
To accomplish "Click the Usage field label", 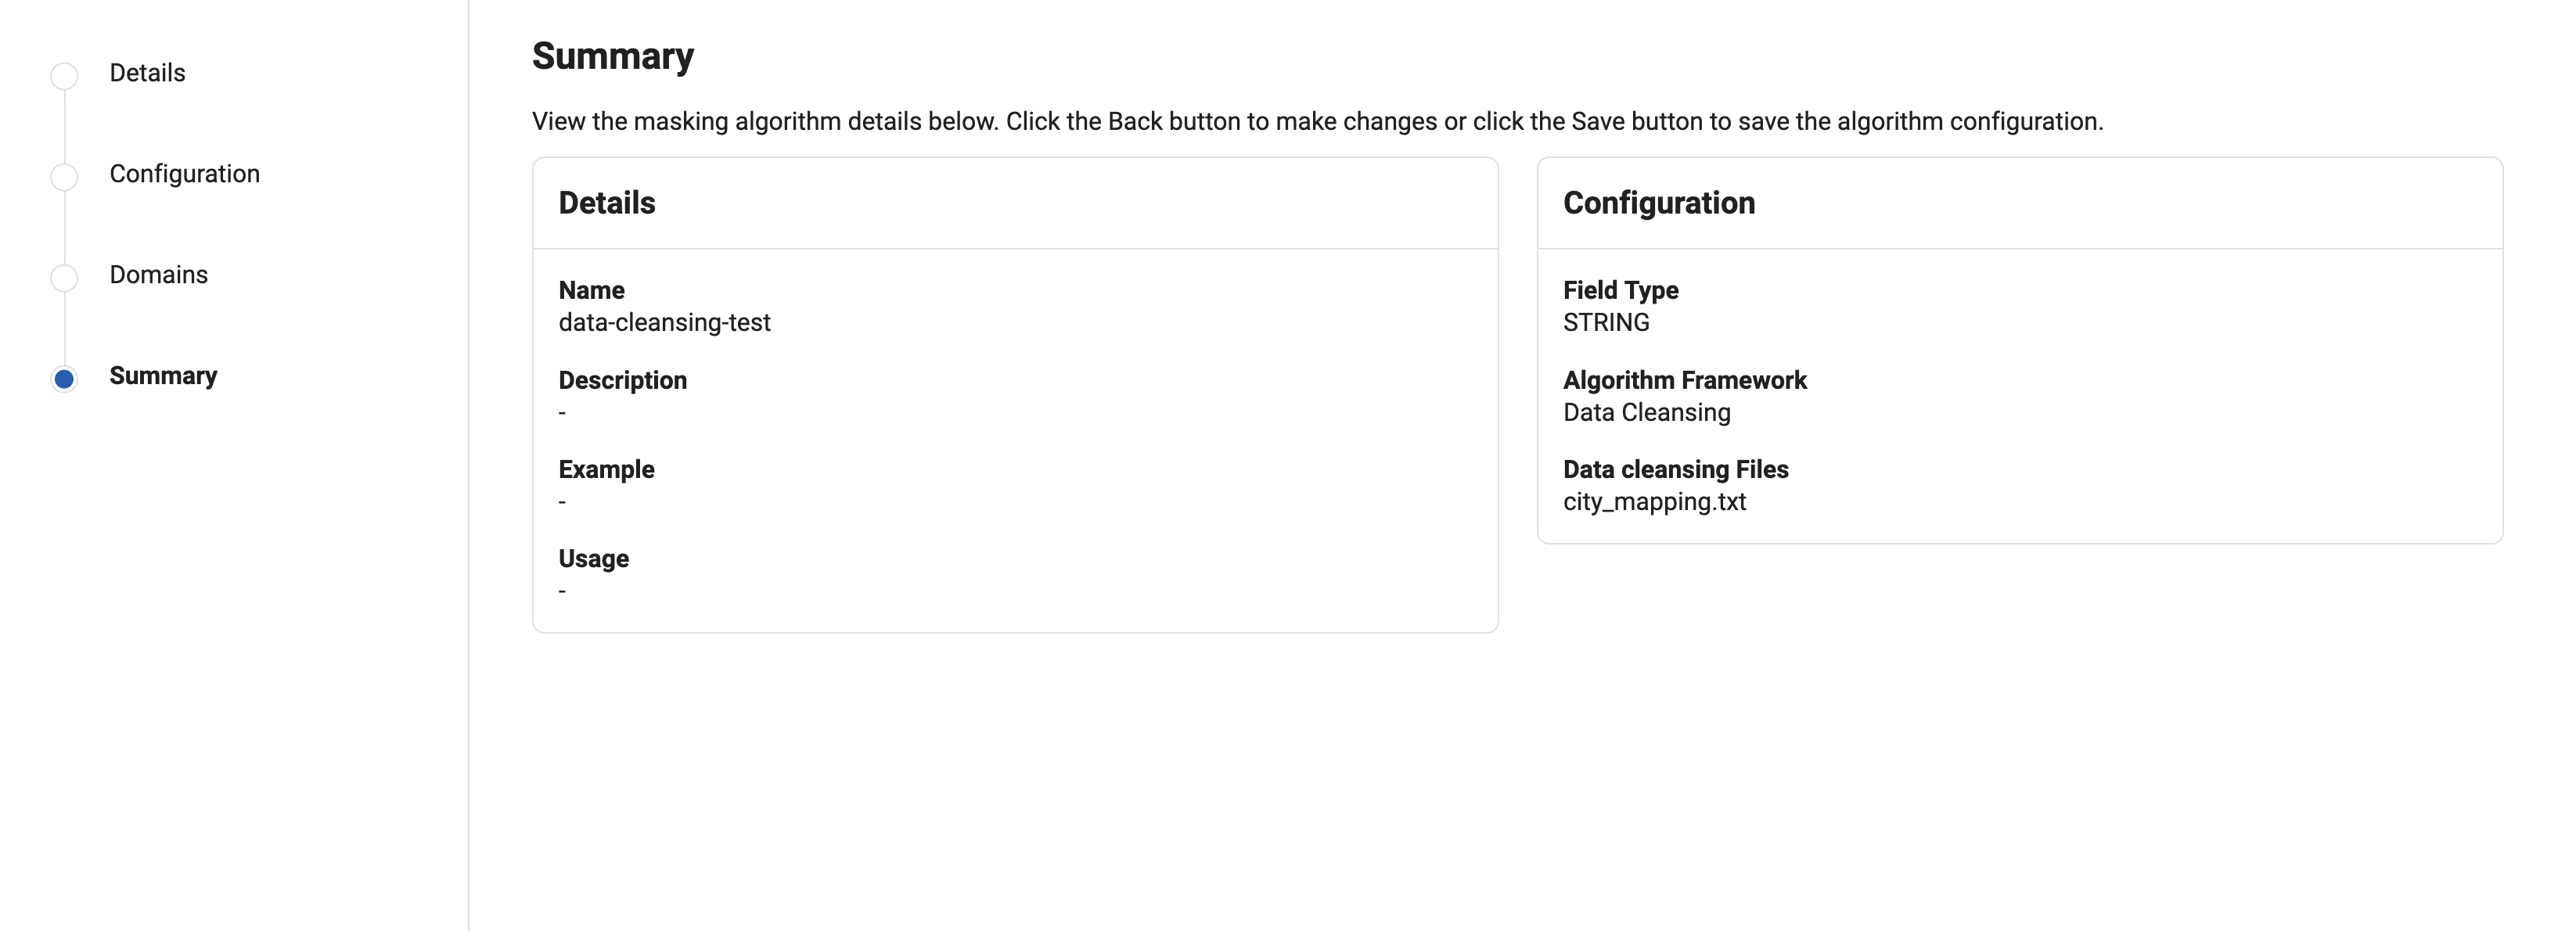I will pyautogui.click(x=593, y=559).
